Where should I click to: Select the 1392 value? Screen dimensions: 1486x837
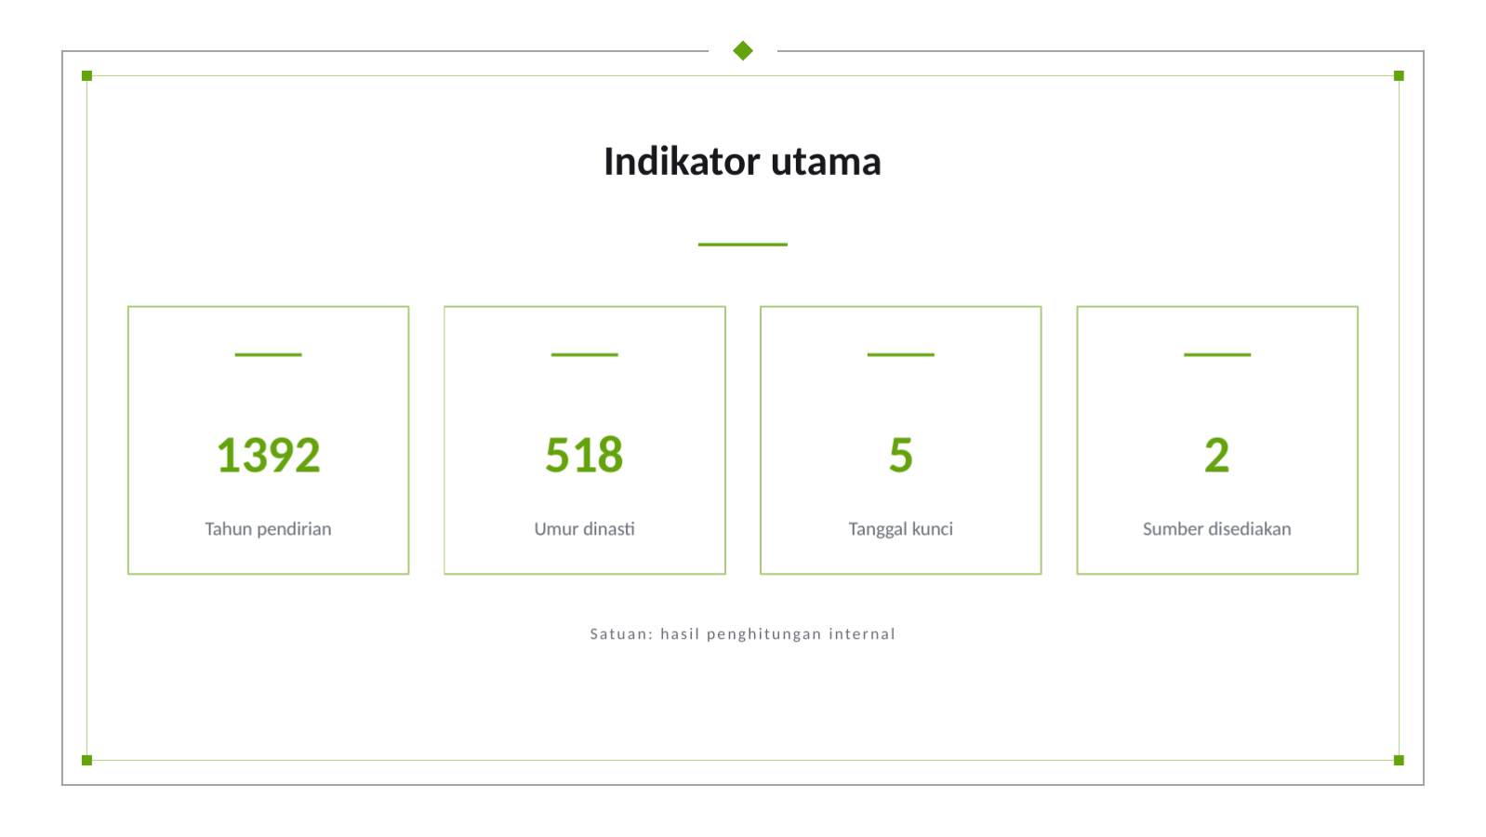[268, 455]
